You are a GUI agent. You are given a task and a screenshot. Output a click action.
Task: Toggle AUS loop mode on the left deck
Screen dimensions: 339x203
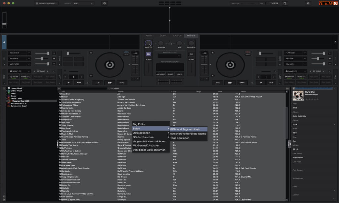pos(79,82)
